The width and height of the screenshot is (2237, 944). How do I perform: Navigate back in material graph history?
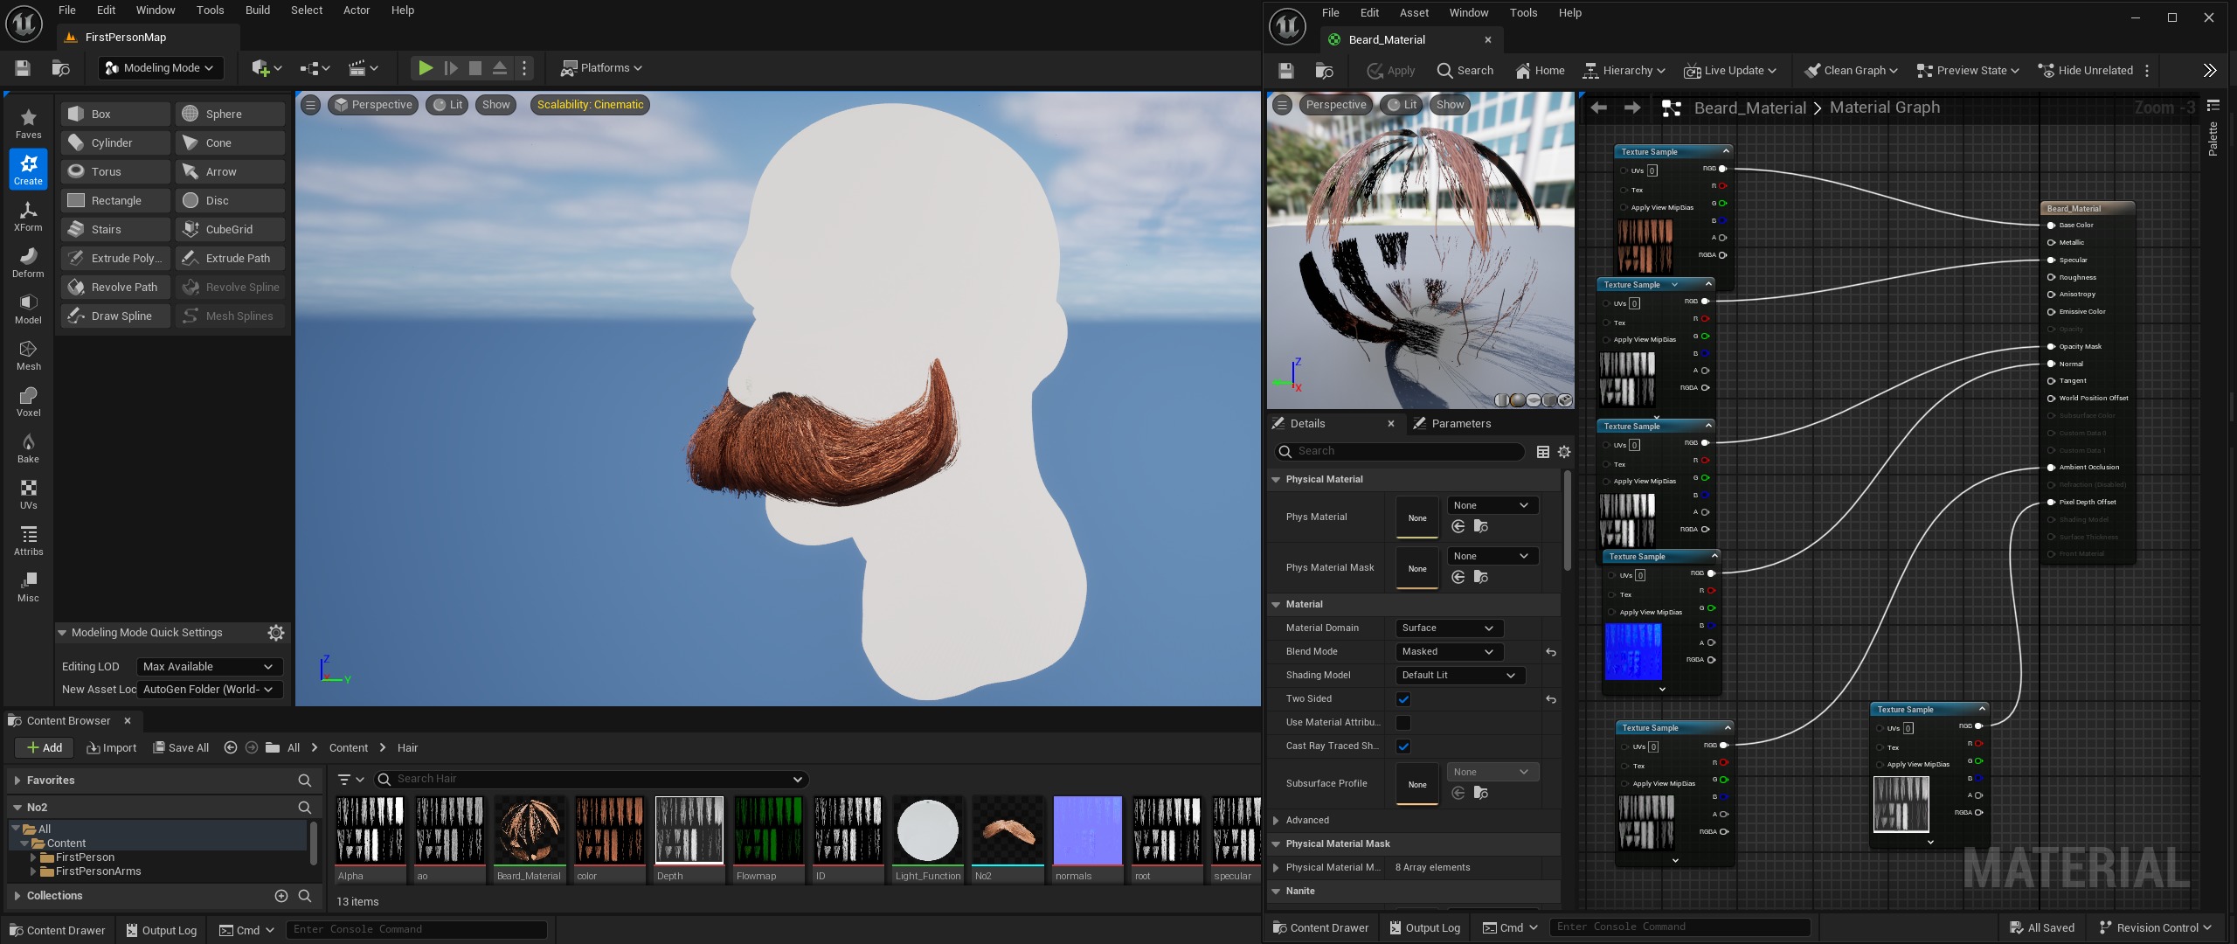[x=1599, y=108]
